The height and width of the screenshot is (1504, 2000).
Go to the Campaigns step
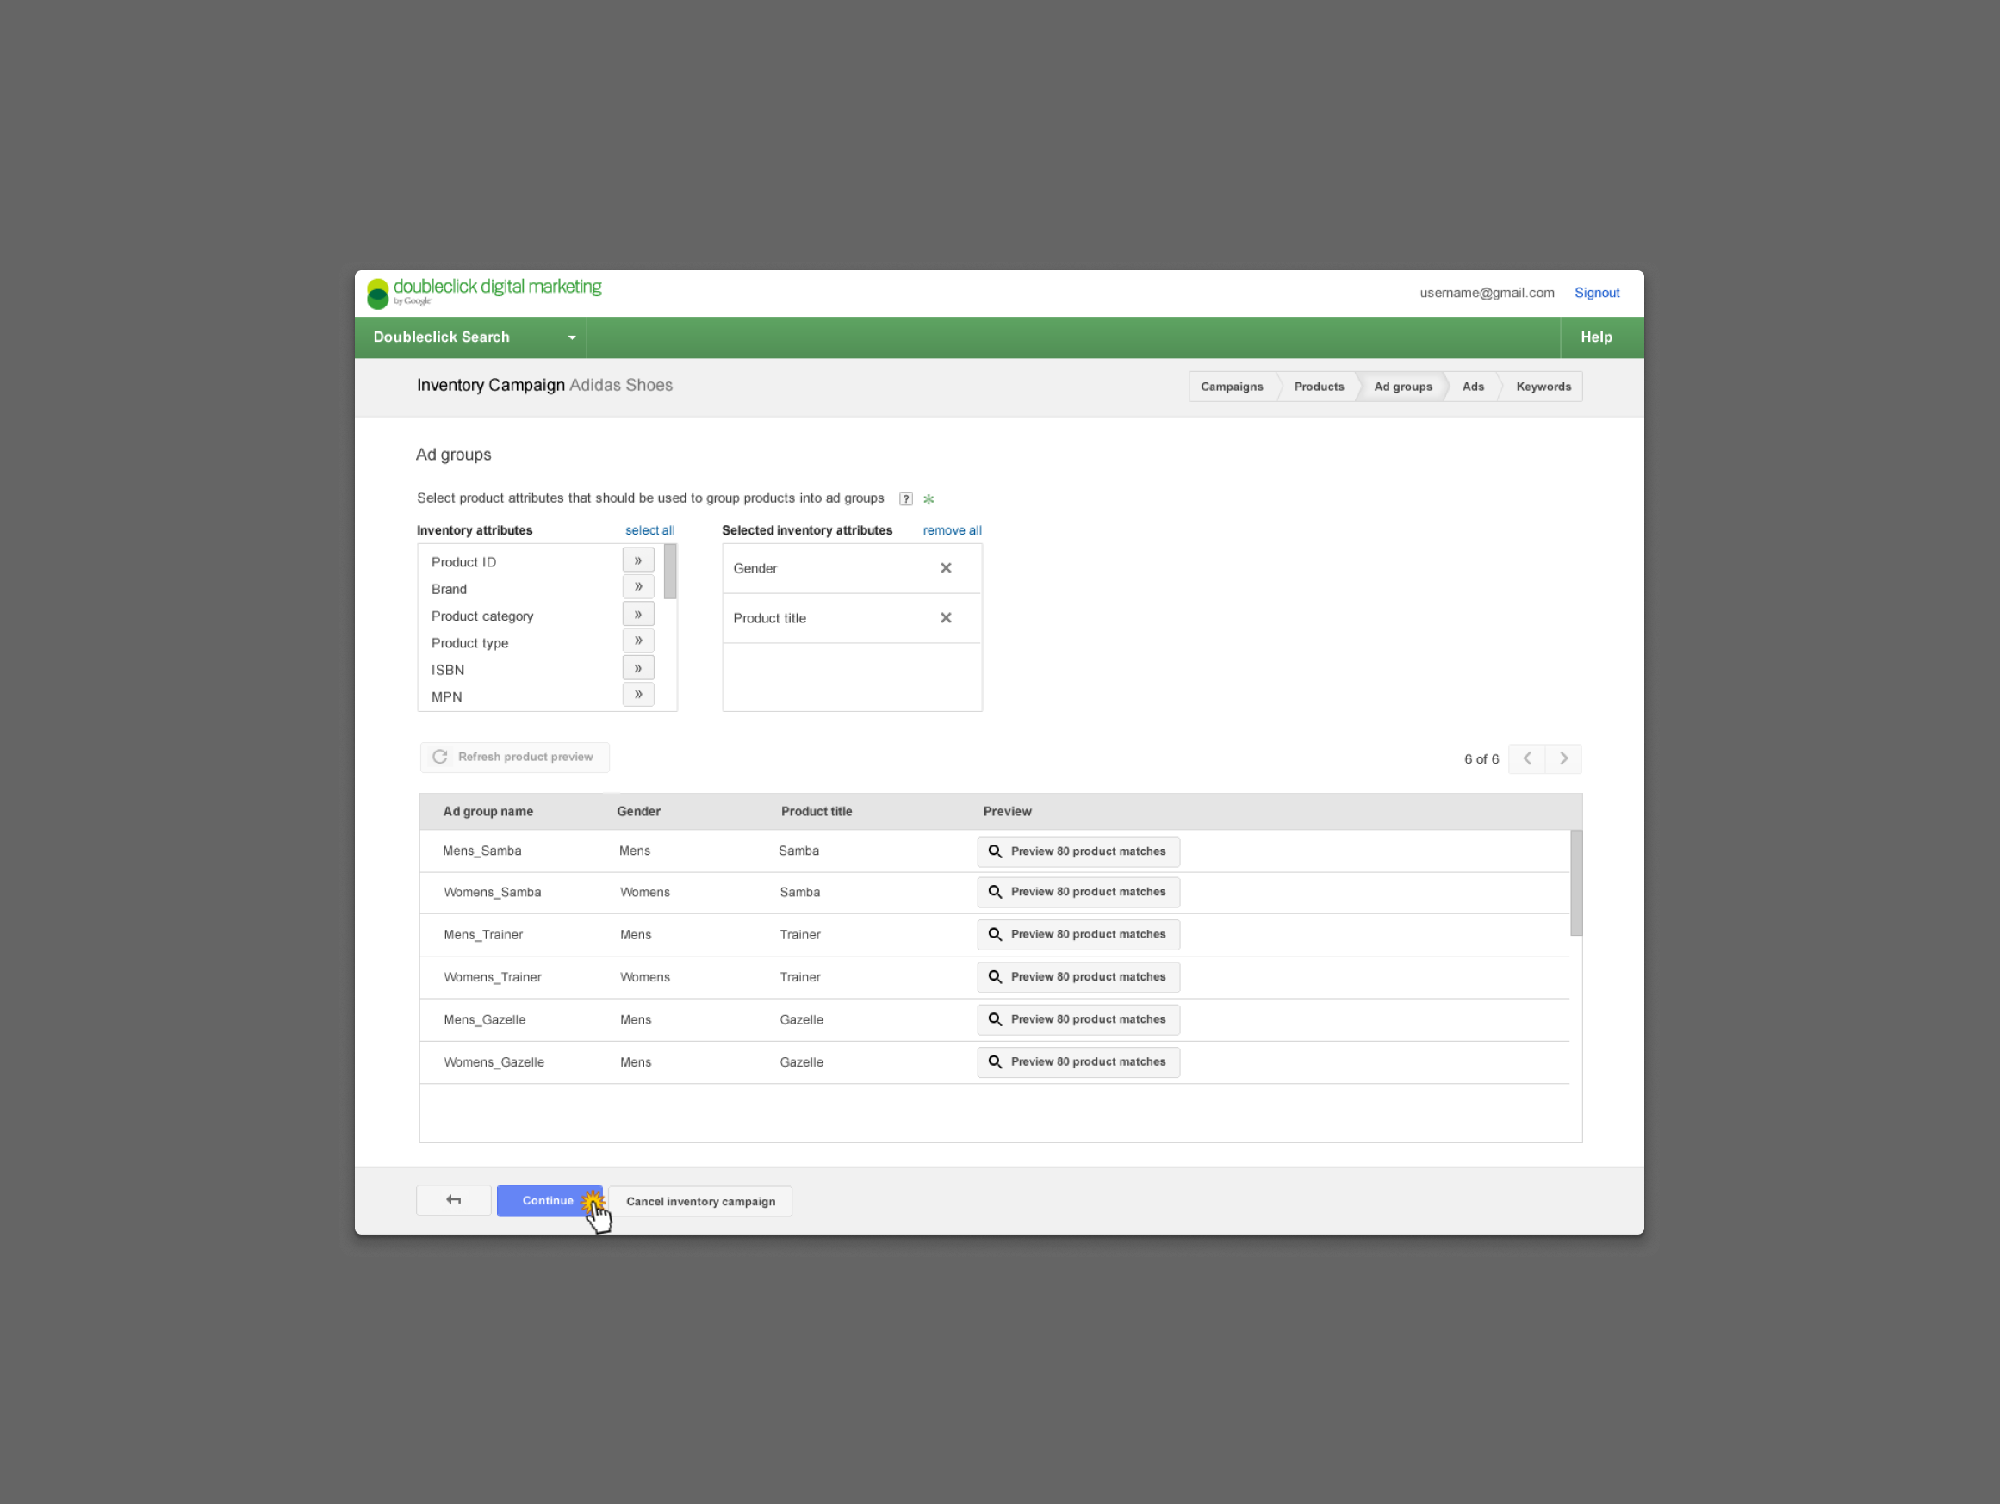[1232, 387]
